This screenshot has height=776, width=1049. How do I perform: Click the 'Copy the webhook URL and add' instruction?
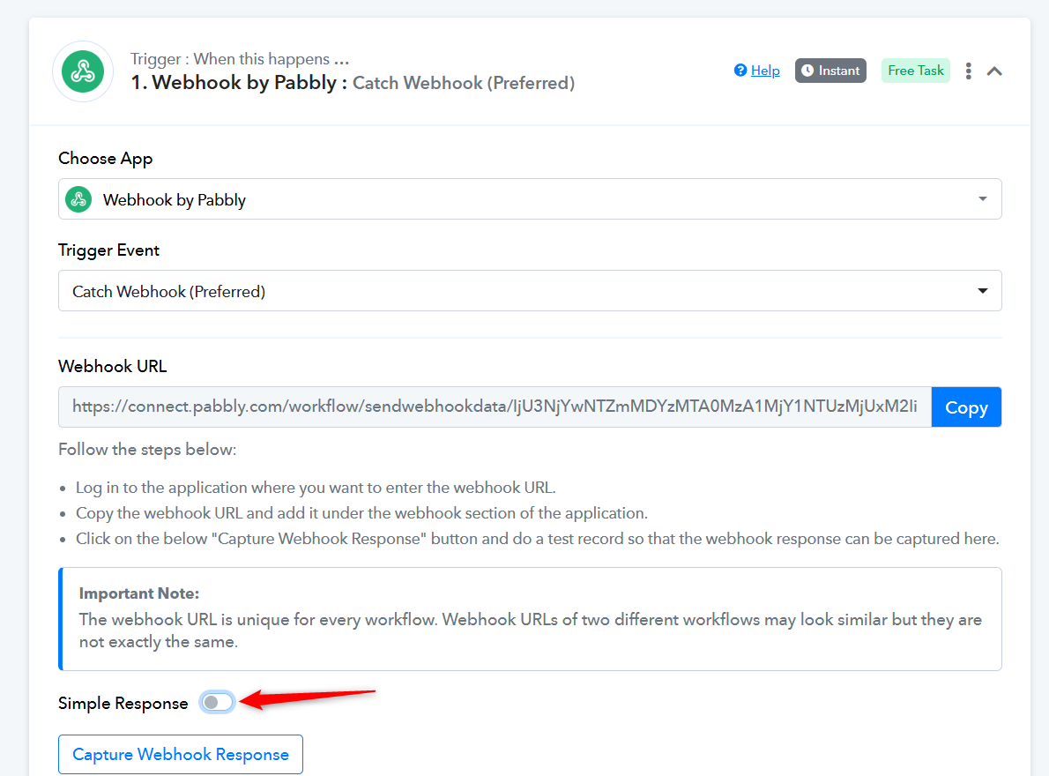click(362, 513)
